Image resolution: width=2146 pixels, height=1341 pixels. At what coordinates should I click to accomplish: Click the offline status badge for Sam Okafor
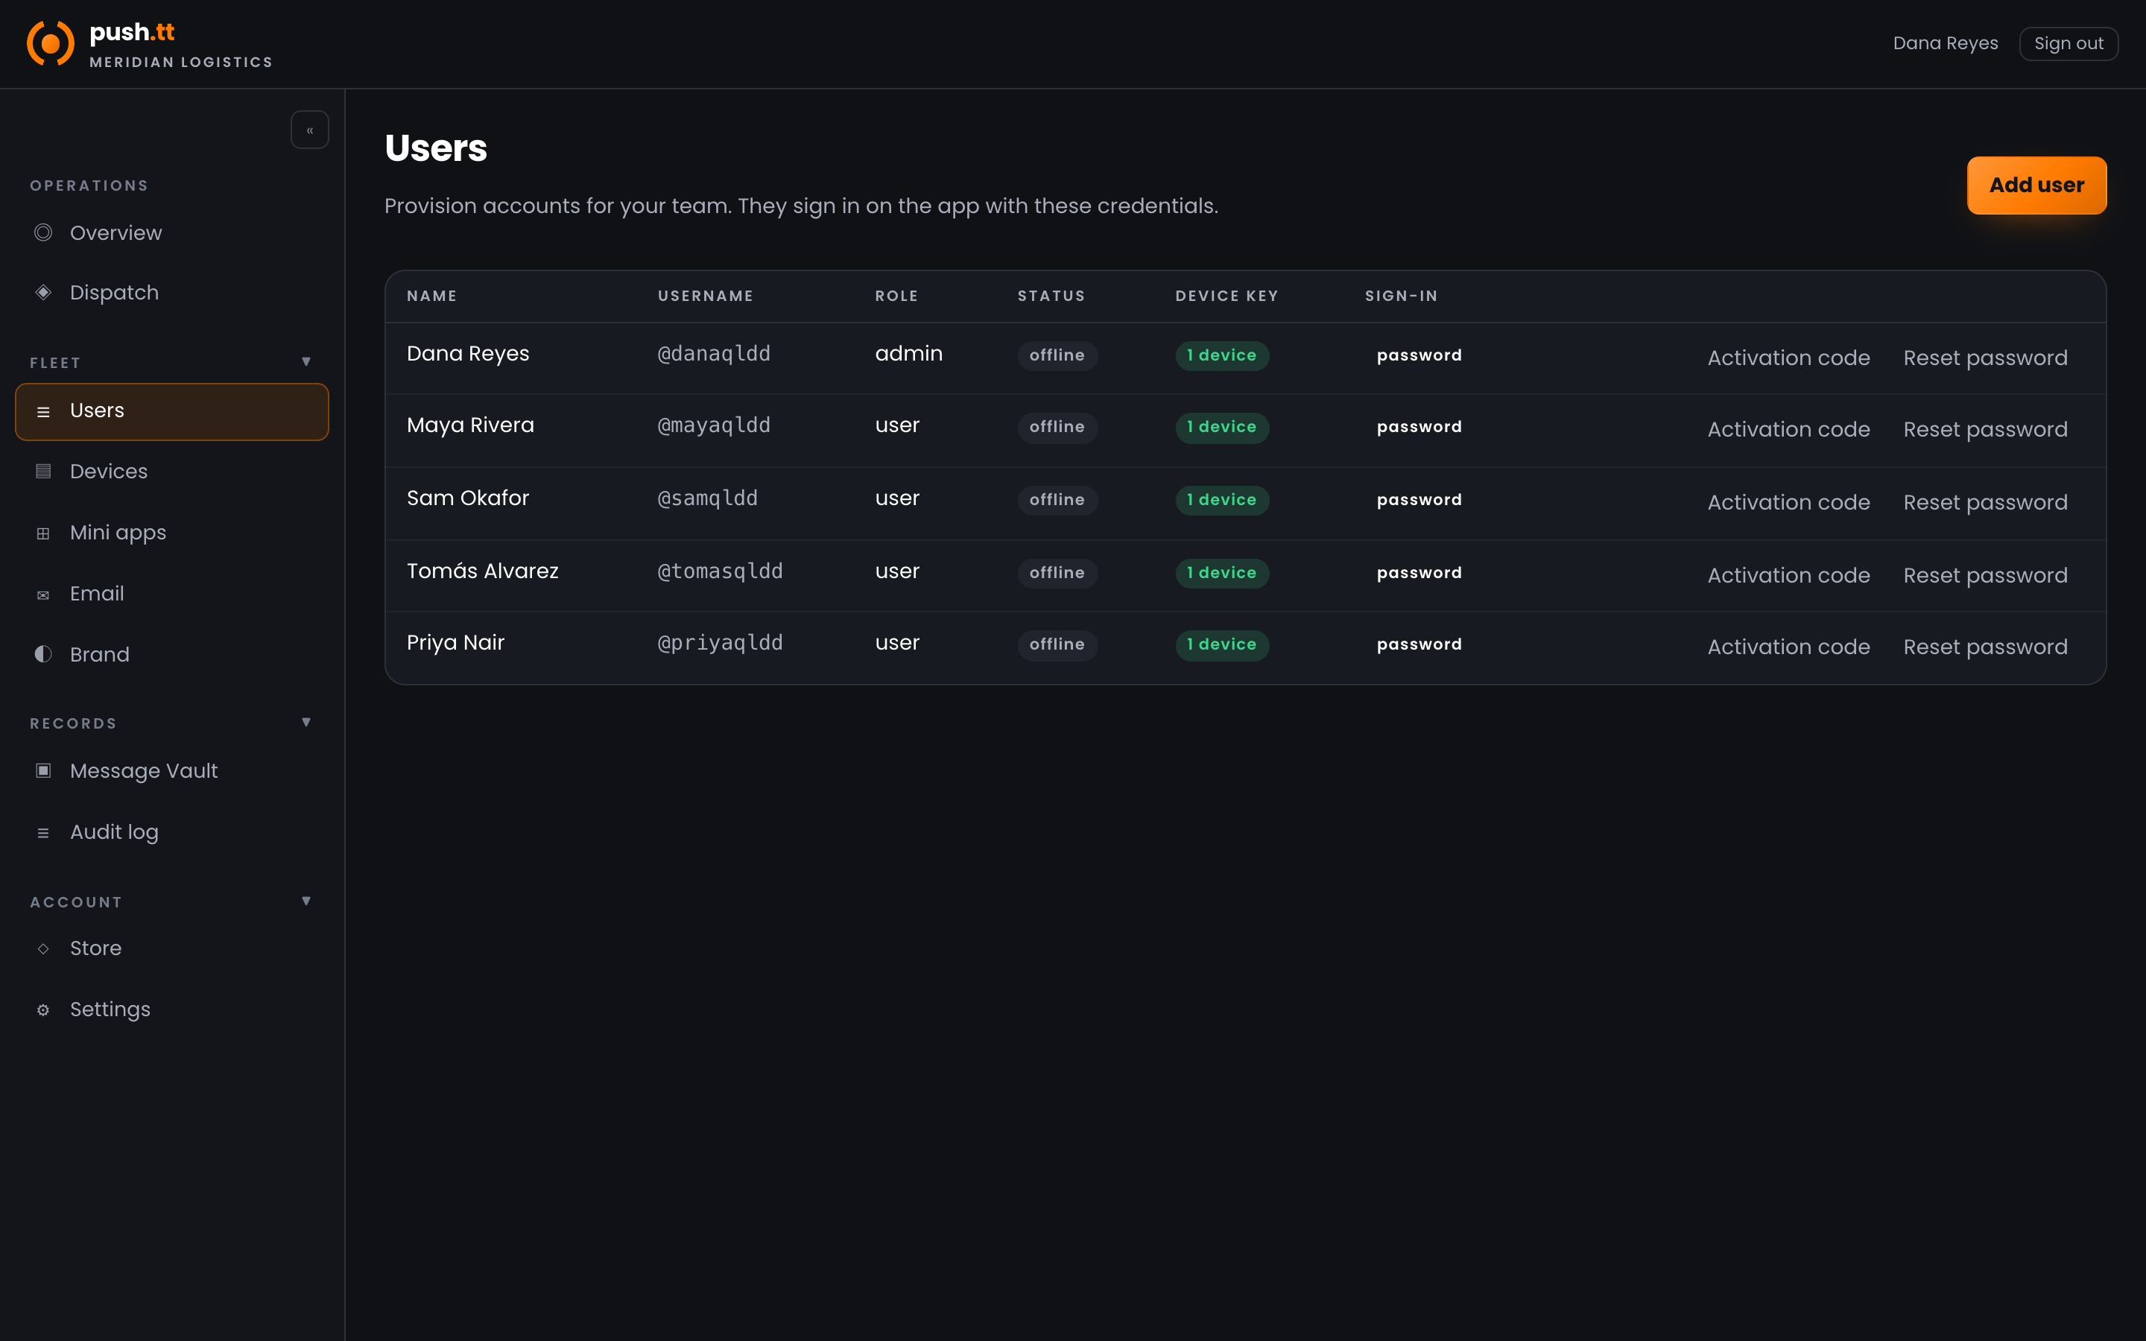point(1057,499)
